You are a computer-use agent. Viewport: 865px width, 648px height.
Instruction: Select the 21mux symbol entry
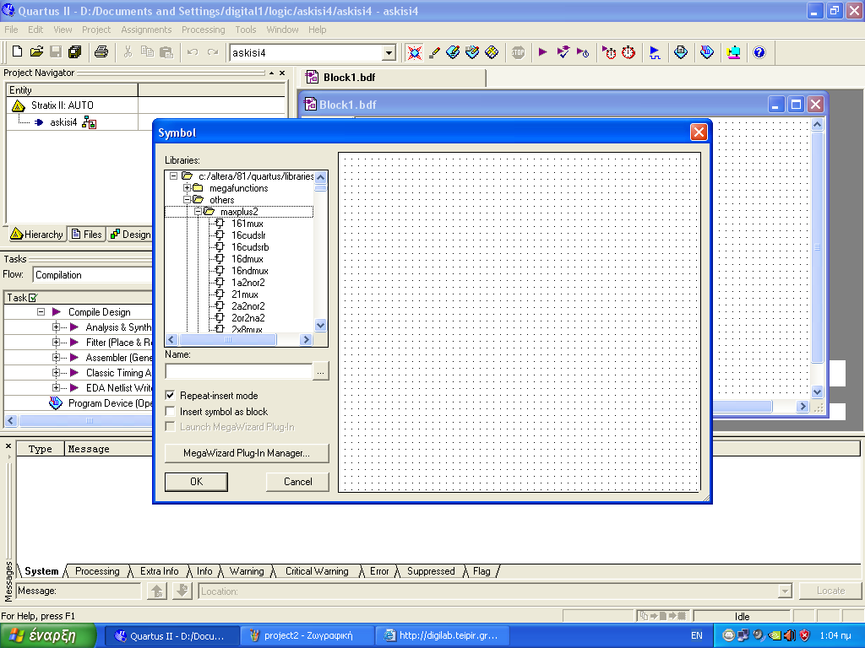click(x=244, y=294)
